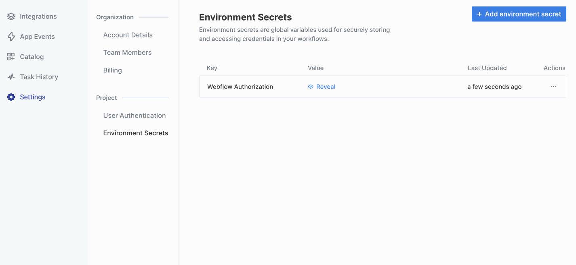Click the Webflow Authorization key name

240,87
